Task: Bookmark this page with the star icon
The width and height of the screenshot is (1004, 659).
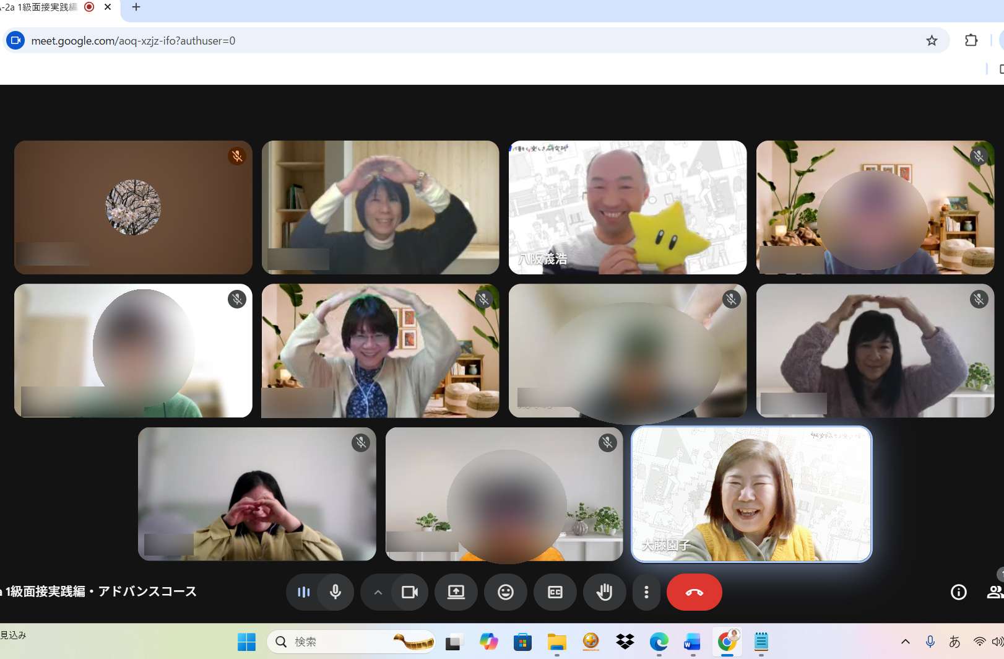Action: [932, 41]
